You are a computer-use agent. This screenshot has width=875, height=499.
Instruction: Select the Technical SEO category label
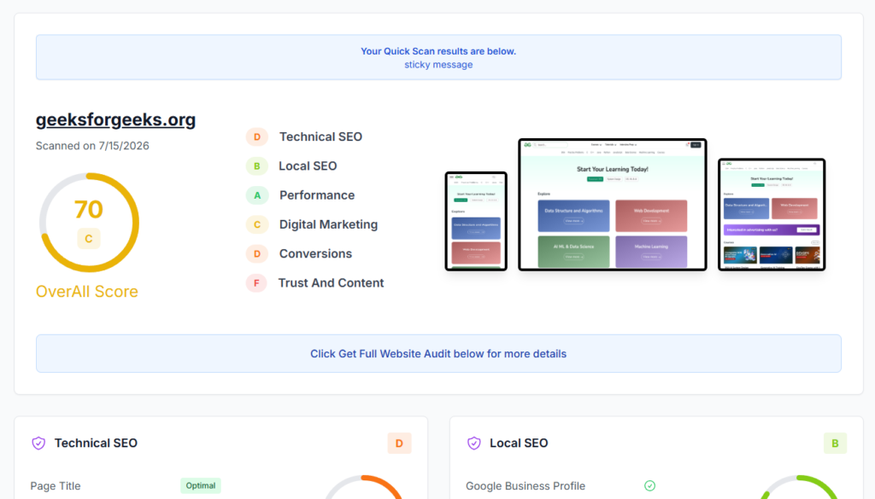pyautogui.click(x=321, y=137)
